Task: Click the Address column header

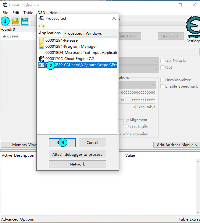Action: point(10,37)
